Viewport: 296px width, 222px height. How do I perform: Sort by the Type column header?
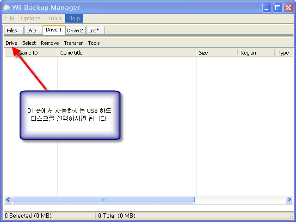[x=284, y=53]
